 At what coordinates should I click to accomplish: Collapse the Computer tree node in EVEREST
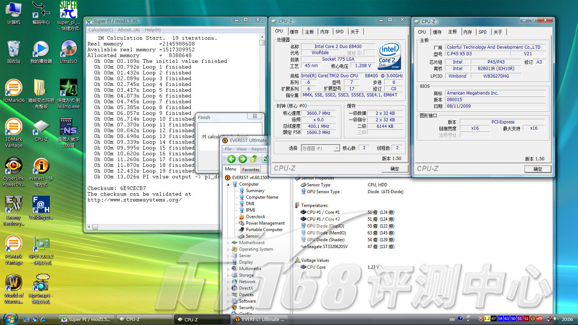[228, 185]
